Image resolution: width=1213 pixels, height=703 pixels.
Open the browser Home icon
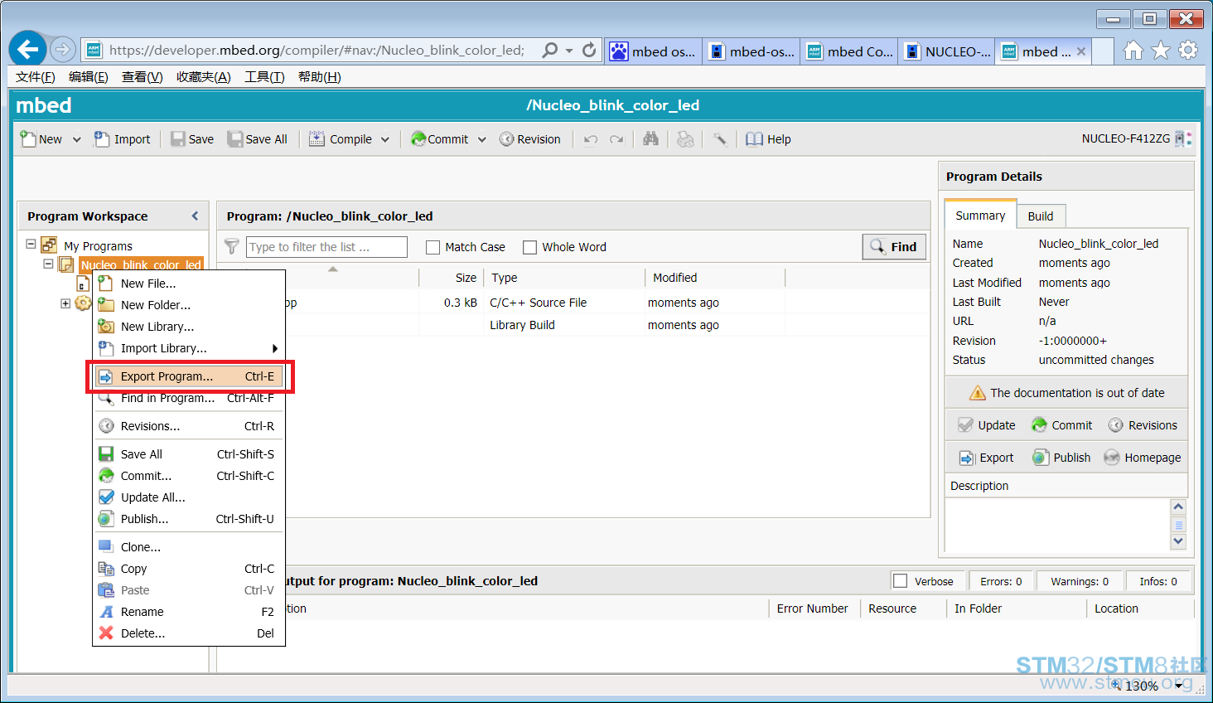click(x=1133, y=51)
